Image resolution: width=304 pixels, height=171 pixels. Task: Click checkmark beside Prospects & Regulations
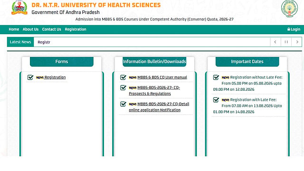coord(123,87)
